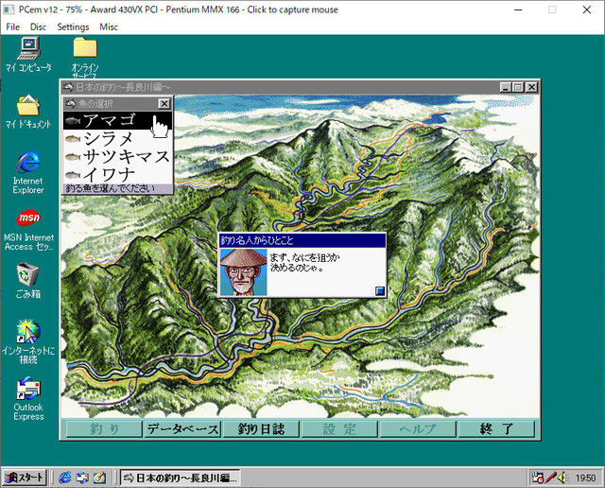Open the PCem File menu
The width and height of the screenshot is (605, 488).
tap(12, 26)
